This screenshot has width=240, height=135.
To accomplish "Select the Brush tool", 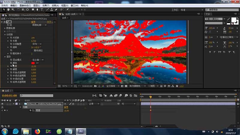I will [x=47, y=10].
